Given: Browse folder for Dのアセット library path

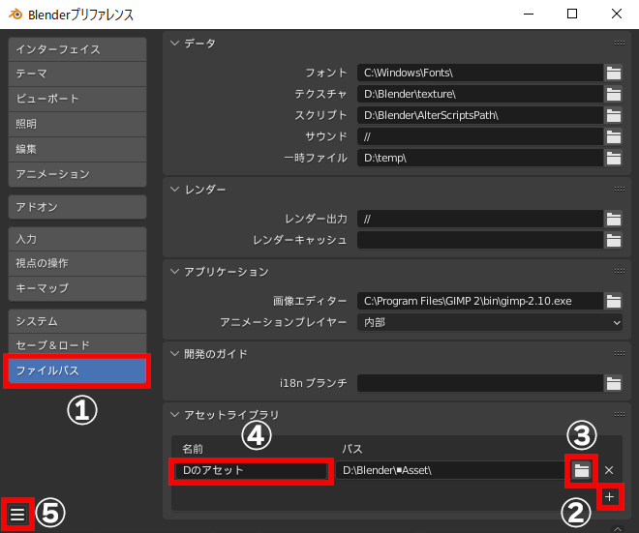Looking at the screenshot, I should (582, 471).
